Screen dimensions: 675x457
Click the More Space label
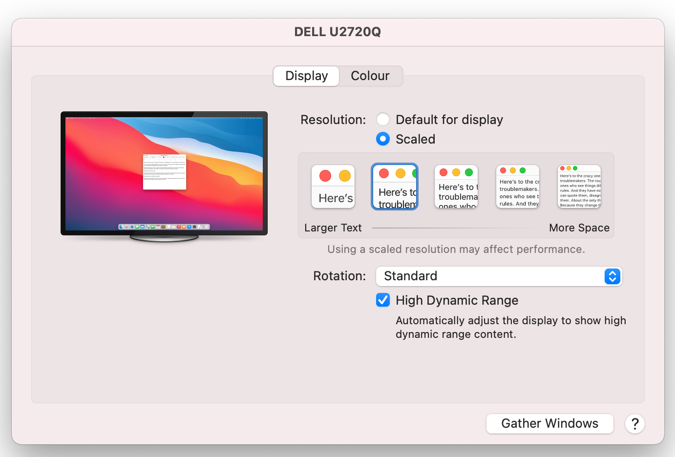(579, 228)
